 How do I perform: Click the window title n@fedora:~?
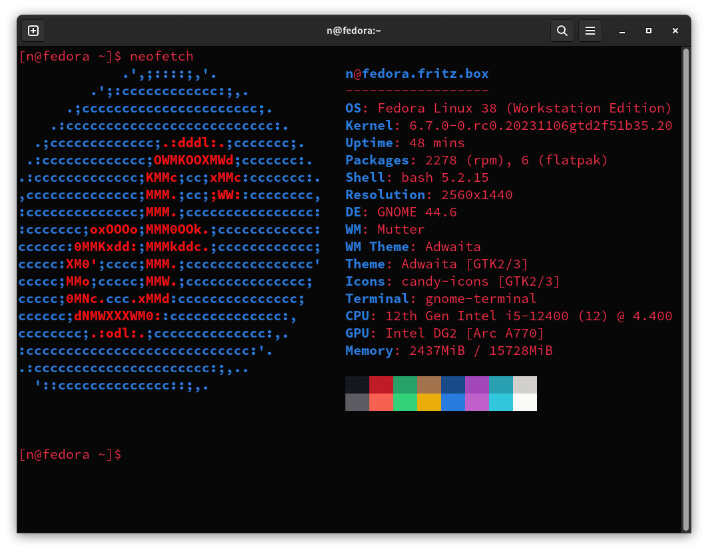pyautogui.click(x=353, y=31)
